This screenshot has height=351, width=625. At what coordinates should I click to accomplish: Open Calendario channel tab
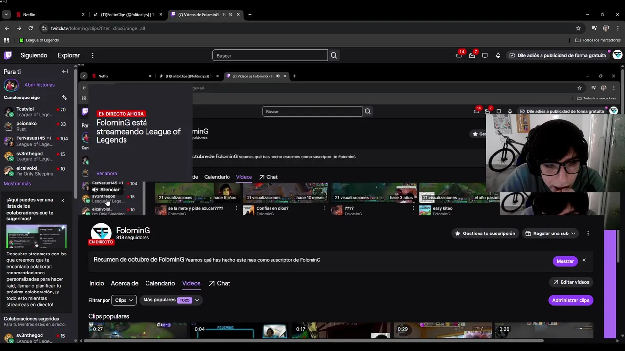160,283
